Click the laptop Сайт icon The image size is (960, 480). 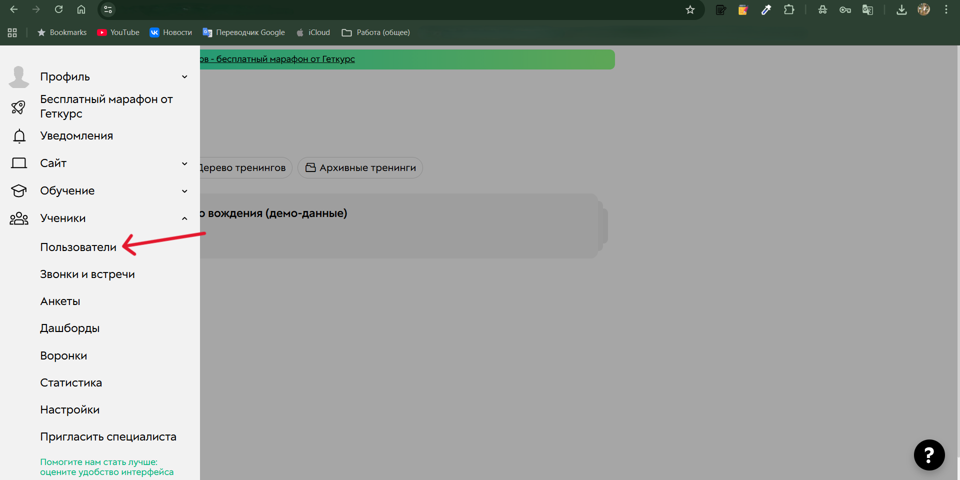[x=19, y=163]
